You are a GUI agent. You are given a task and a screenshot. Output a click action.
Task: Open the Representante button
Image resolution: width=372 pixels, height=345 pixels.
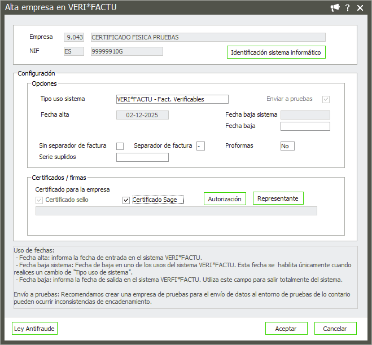coord(278,198)
